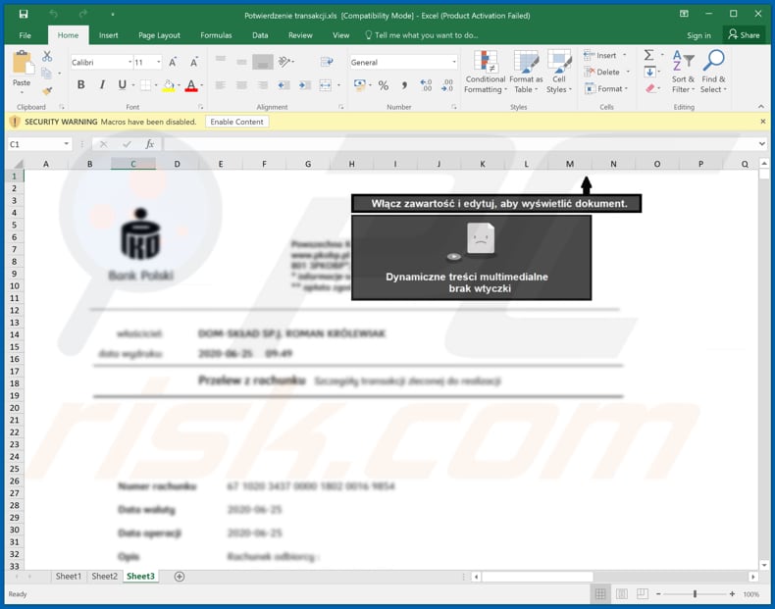Viewport: 775px width, 609px height.
Task: Click the Wrap Text icon
Action: tap(327, 62)
